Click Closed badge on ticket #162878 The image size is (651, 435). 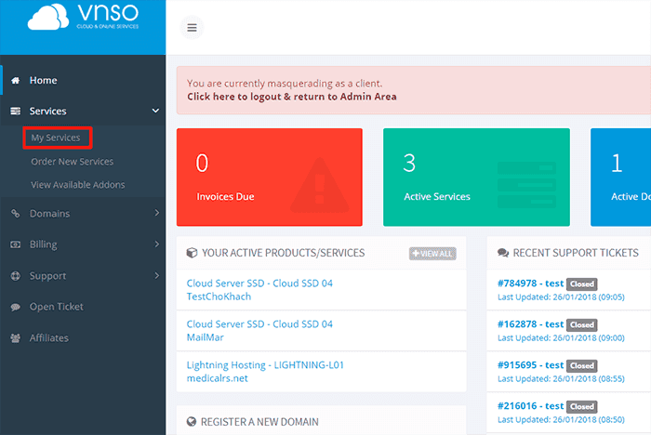(581, 324)
